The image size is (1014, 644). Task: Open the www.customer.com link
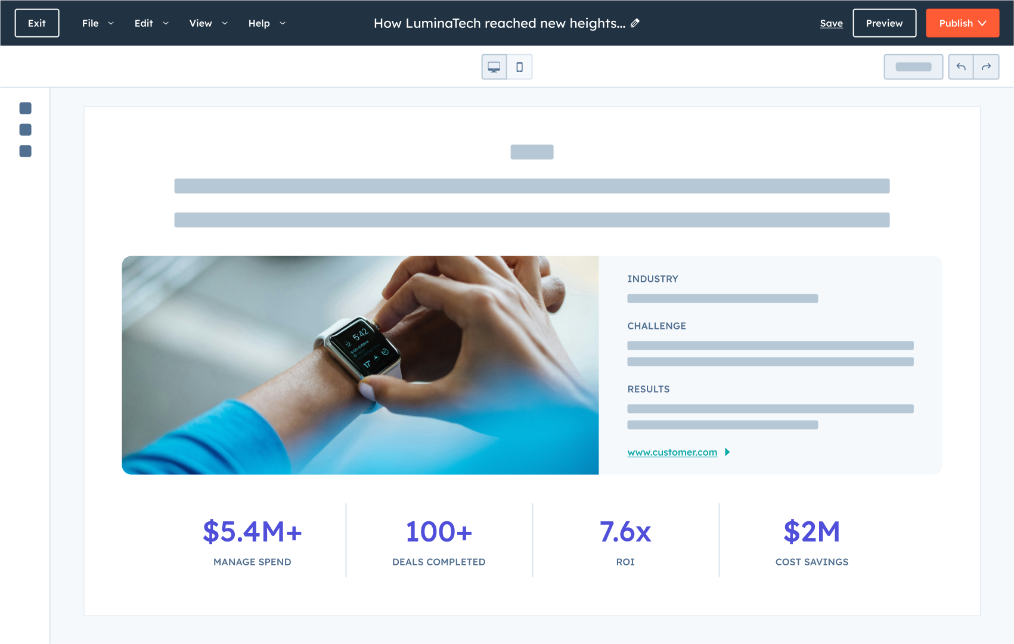click(672, 452)
